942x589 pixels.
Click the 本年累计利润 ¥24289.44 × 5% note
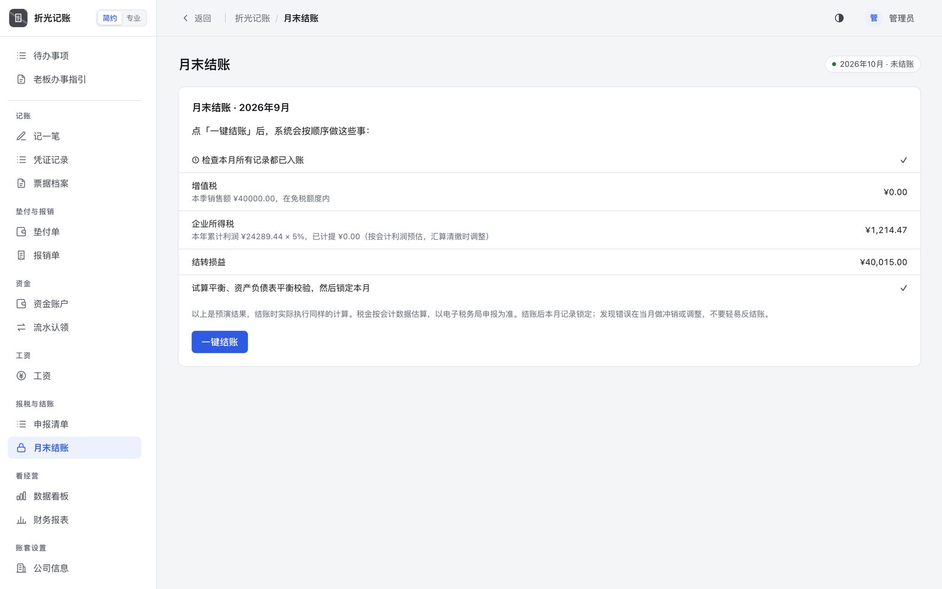(x=340, y=237)
